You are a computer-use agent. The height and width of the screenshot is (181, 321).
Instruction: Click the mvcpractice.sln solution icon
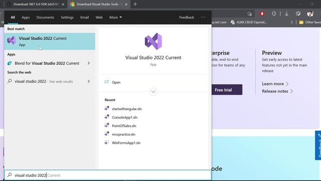[107, 134]
